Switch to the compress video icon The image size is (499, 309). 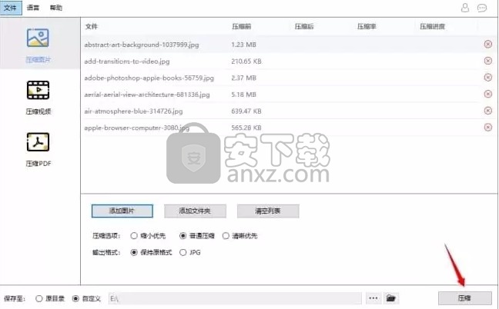[x=39, y=91]
